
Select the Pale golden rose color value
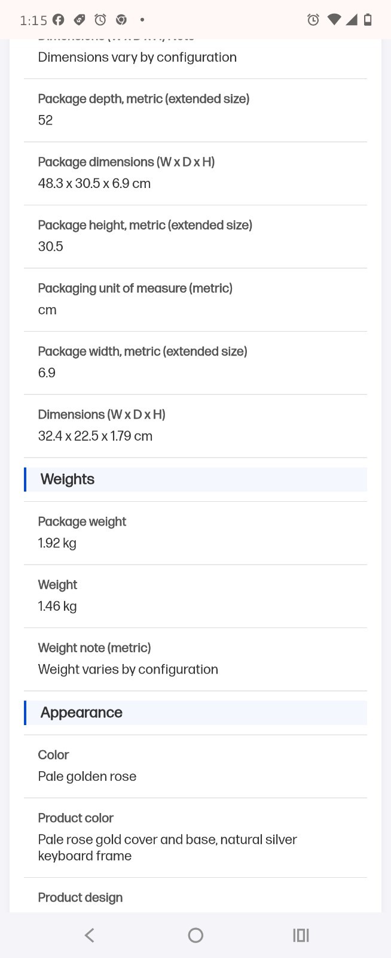[x=87, y=777]
